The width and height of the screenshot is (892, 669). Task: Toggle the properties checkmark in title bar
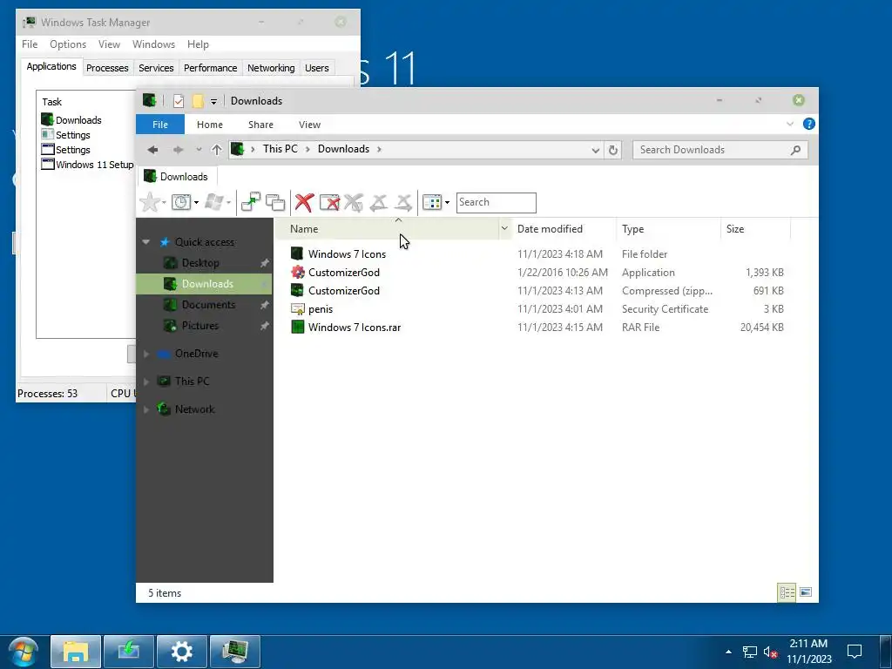coord(178,101)
